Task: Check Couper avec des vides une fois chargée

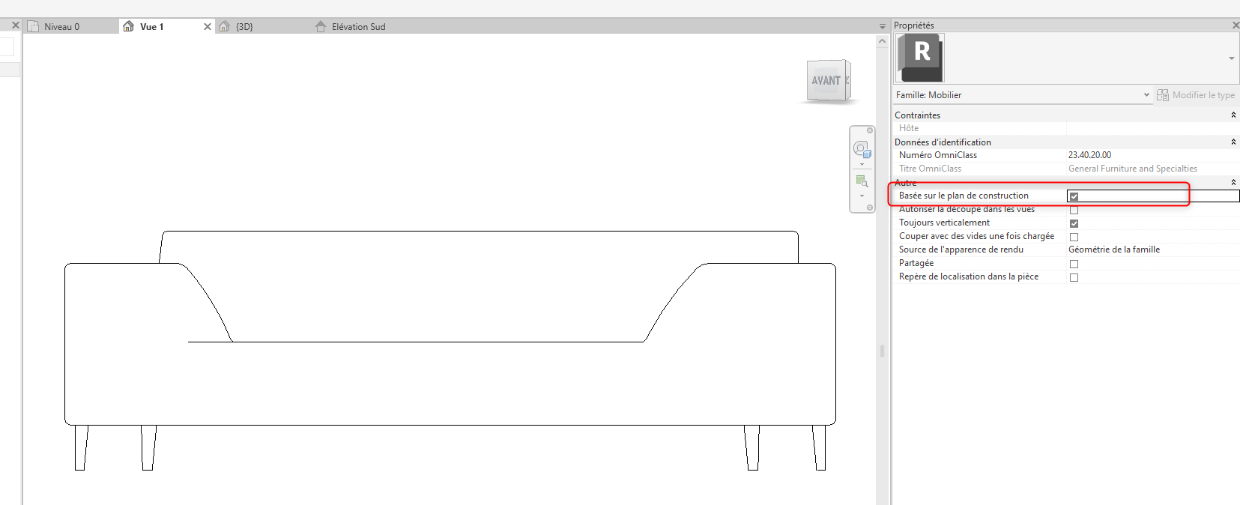Action: [1074, 237]
